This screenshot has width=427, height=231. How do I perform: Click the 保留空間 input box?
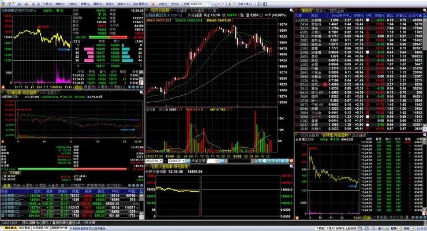(x=211, y=161)
